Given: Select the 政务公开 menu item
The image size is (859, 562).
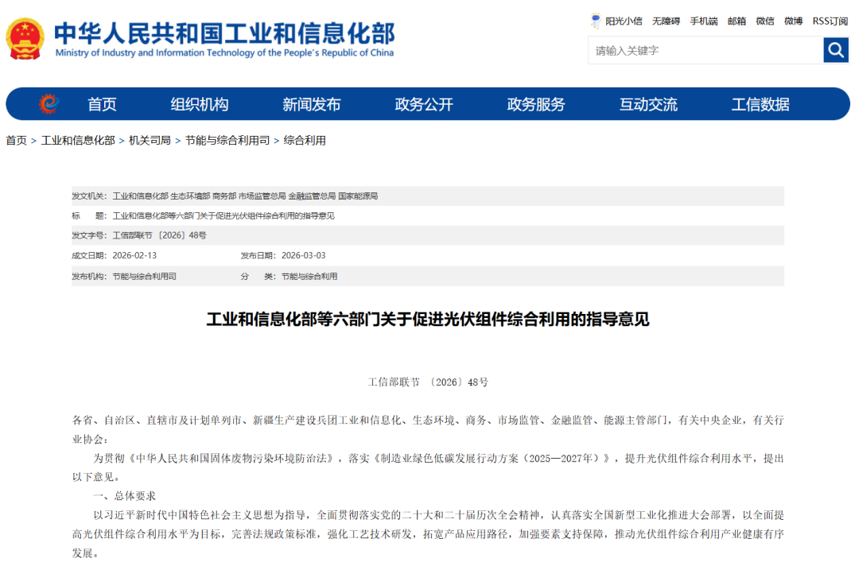Looking at the screenshot, I should [x=424, y=104].
